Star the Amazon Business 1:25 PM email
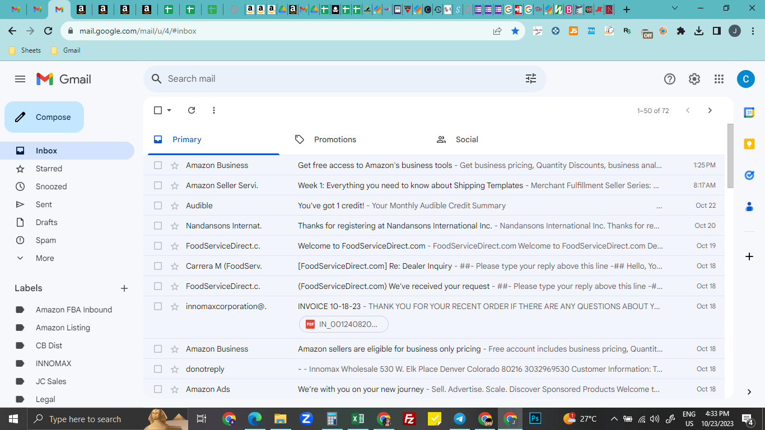 [175, 165]
